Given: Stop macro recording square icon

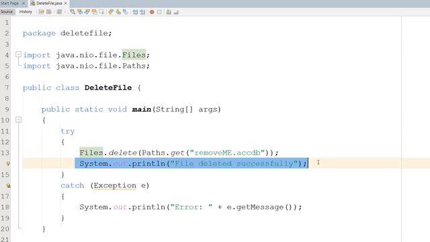Looking at the screenshot, I should [159, 12].
